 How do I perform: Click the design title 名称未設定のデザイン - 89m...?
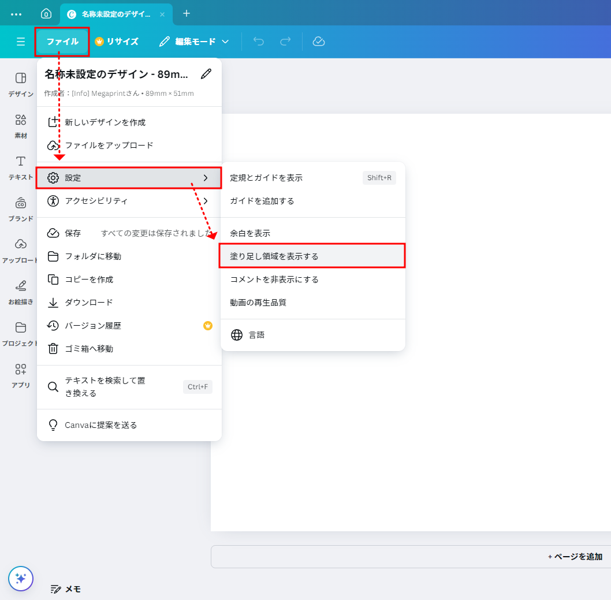tap(116, 74)
